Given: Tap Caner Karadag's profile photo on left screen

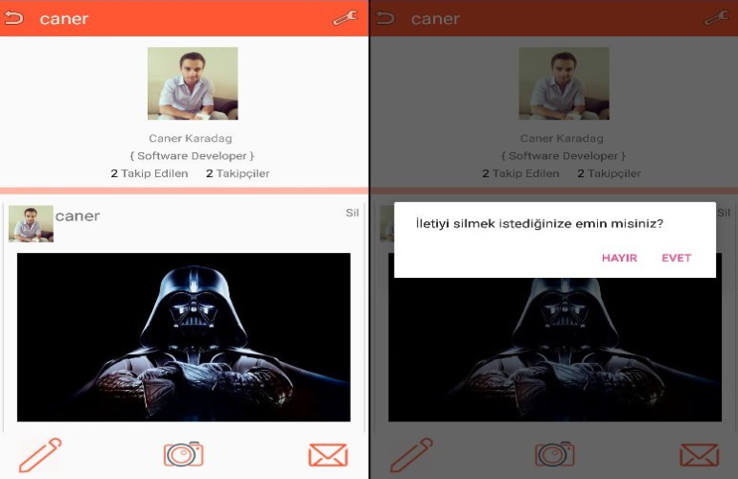Looking at the screenshot, I should 192,83.
